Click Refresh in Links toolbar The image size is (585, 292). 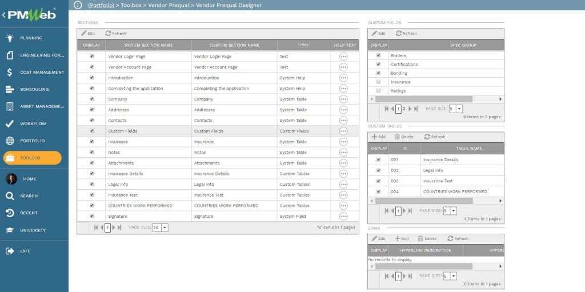(458, 239)
